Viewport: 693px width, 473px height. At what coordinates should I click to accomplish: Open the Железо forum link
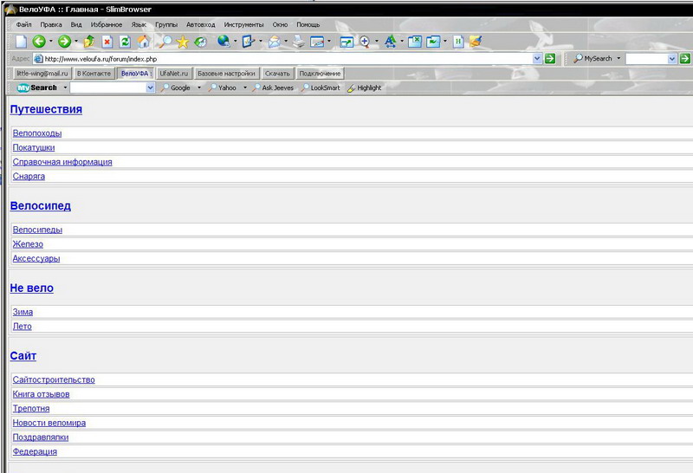click(x=28, y=244)
